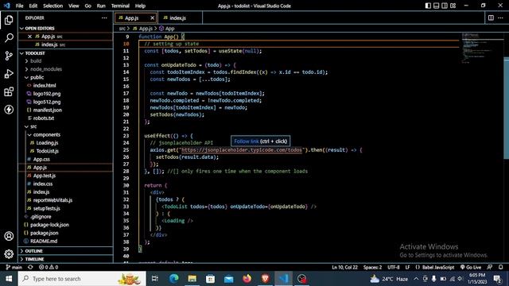Close the App.js editor tab
This screenshot has height=286, width=509.
pos(152,17)
